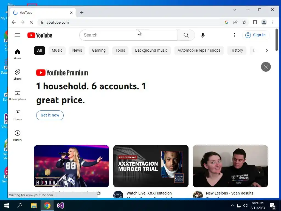Open XXXTentacion Murder Trial thumbnail
Viewport: 281px width, 211px height.
151,166
